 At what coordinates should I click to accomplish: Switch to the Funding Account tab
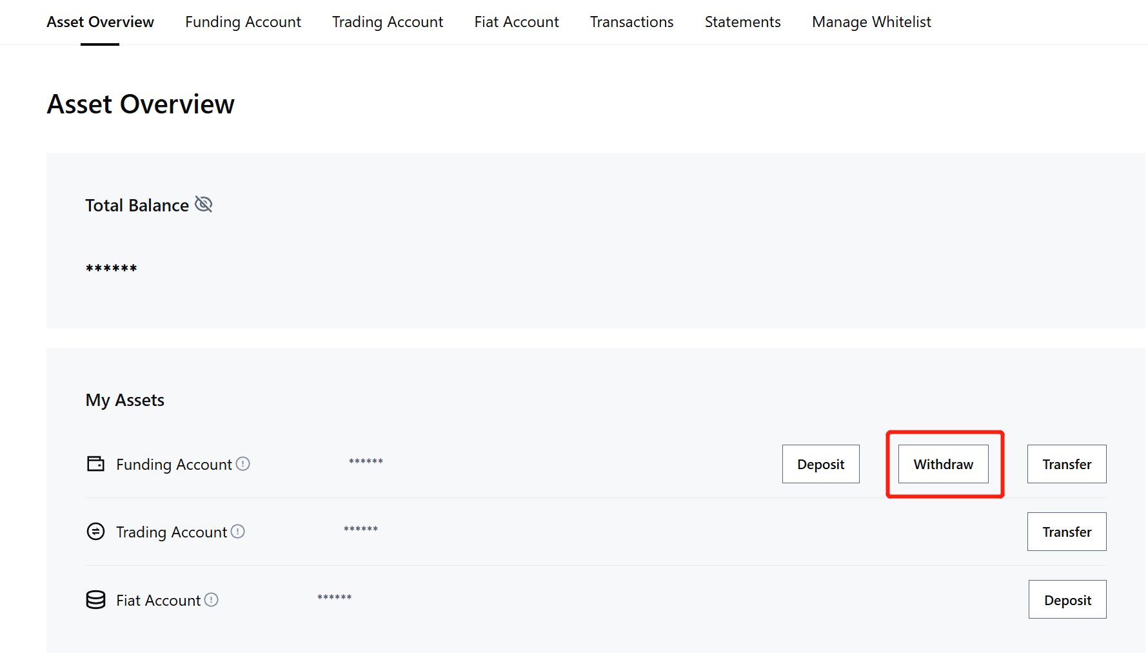(242, 22)
